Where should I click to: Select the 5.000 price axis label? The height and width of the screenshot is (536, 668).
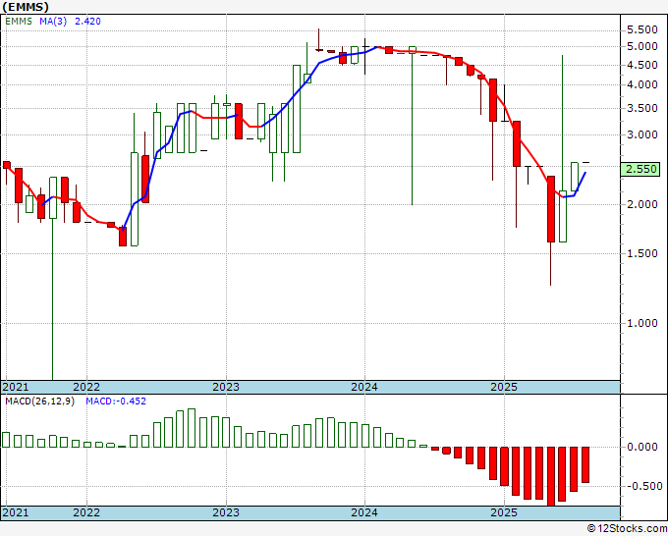(x=642, y=46)
